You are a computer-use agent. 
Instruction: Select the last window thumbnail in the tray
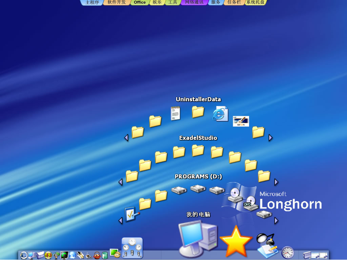[x=323, y=255]
